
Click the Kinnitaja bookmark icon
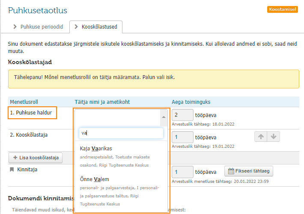pyautogui.click(x=12, y=170)
